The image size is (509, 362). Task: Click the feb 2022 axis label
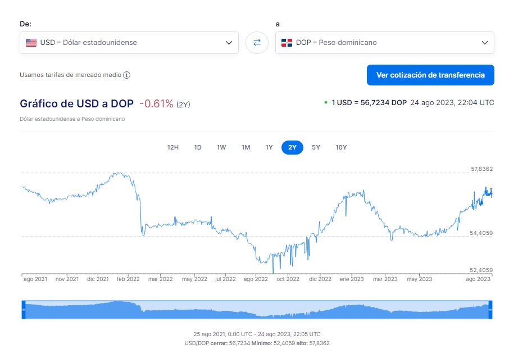click(x=128, y=279)
